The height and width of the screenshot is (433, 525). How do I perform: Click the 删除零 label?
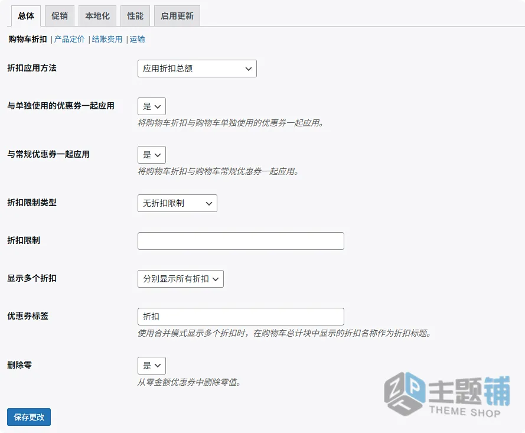(x=19, y=365)
